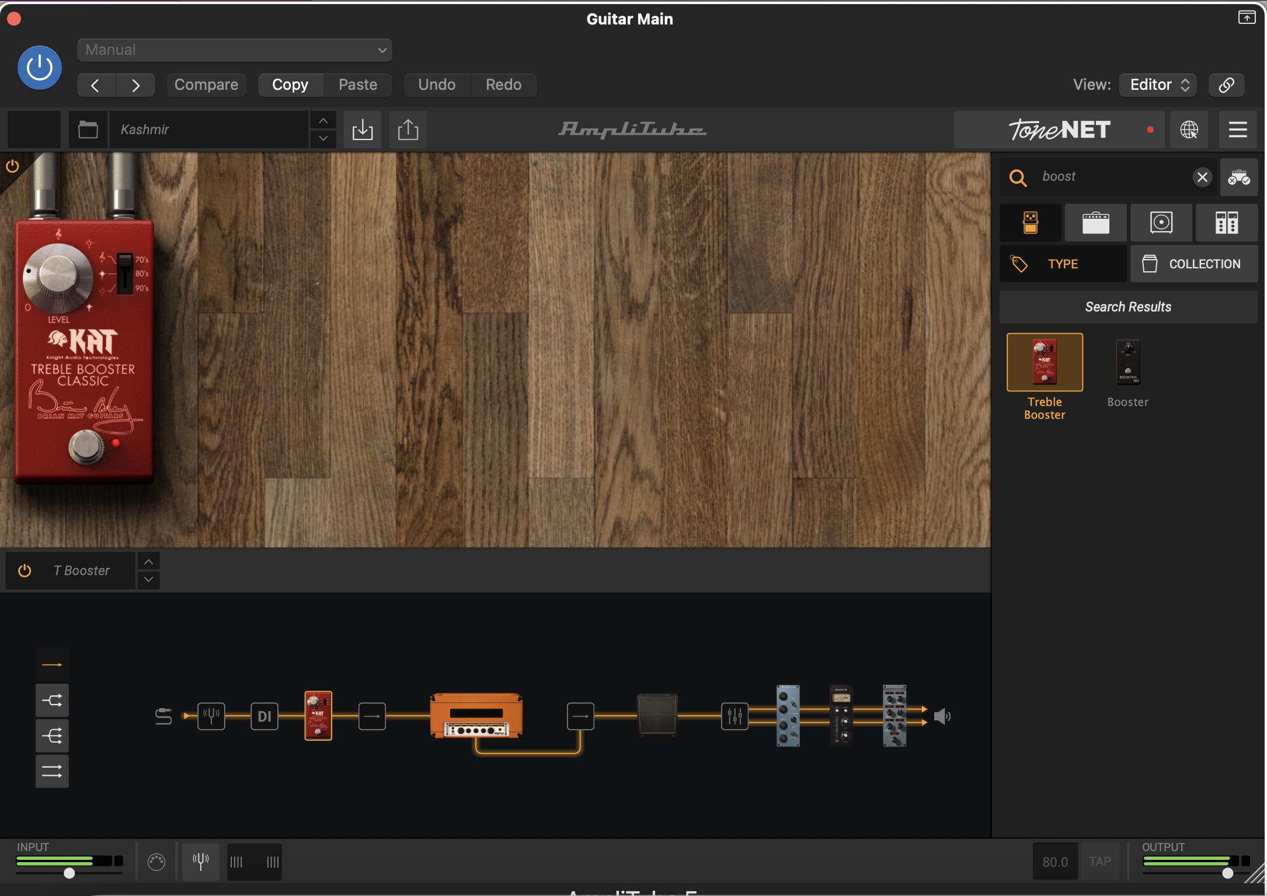Select the black rack compressor unit
Image resolution: width=1267 pixels, height=896 pixels.
pos(841,716)
